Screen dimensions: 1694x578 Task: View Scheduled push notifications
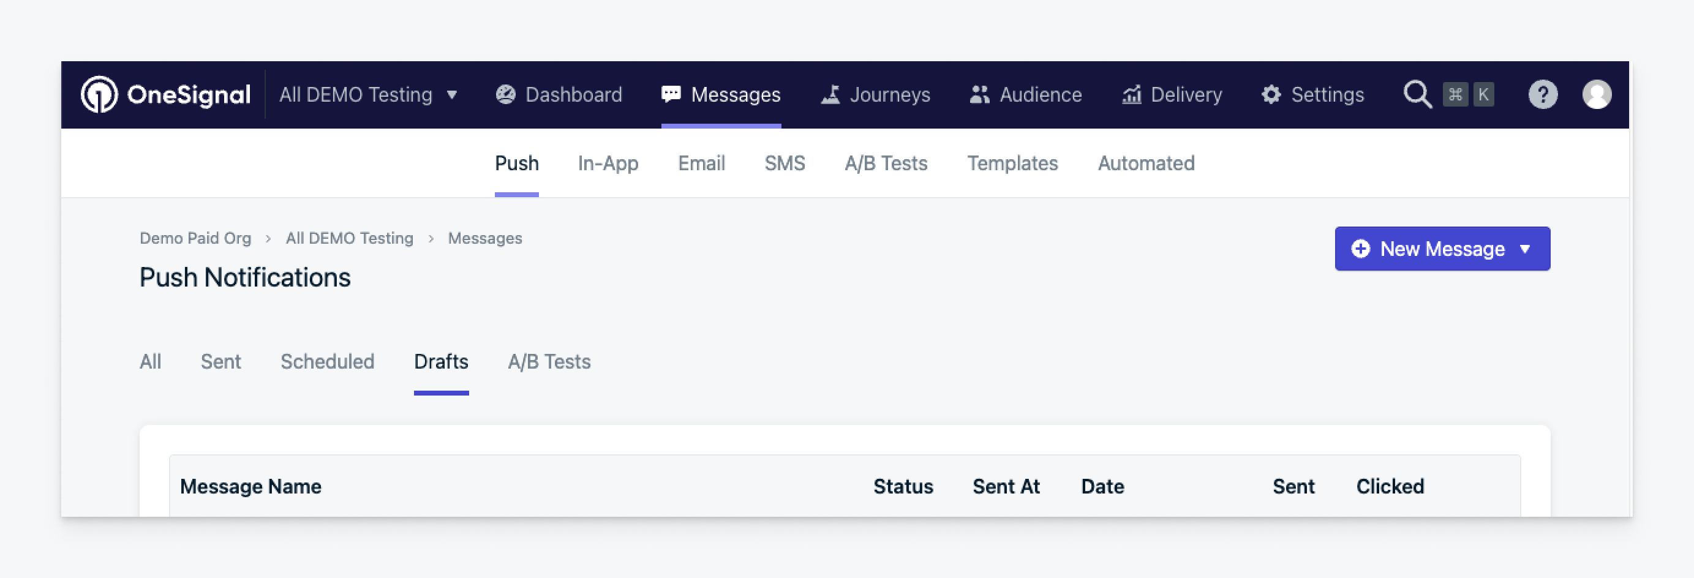[327, 362]
